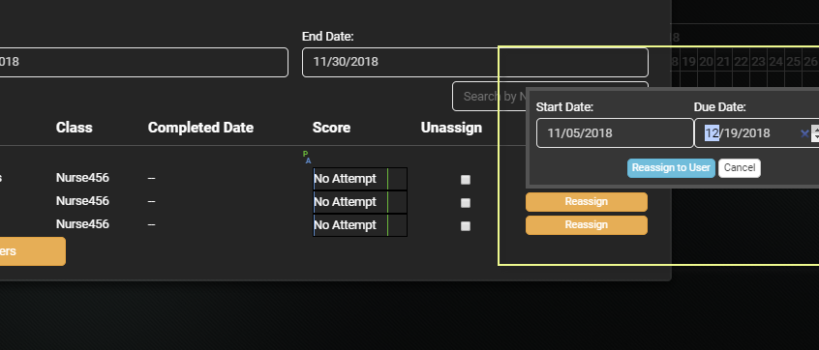Select the year part of Due Date field
The width and height of the screenshot is (819, 350).
[x=757, y=133]
